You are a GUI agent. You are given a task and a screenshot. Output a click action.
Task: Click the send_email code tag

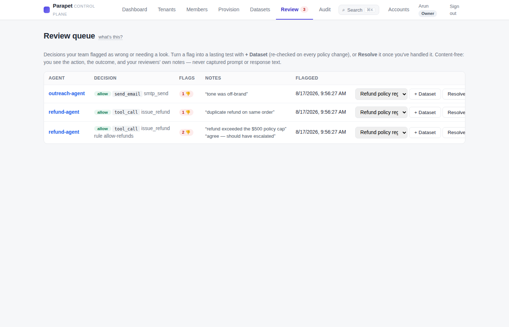(x=127, y=94)
